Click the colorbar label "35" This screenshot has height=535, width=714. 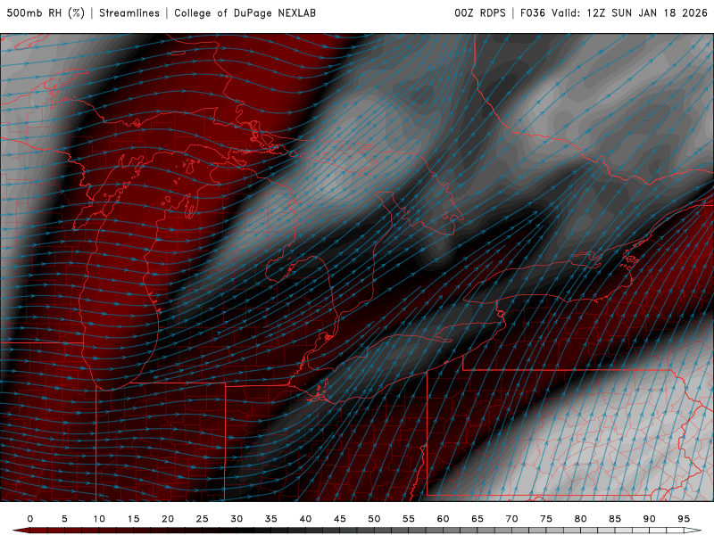coord(271,519)
